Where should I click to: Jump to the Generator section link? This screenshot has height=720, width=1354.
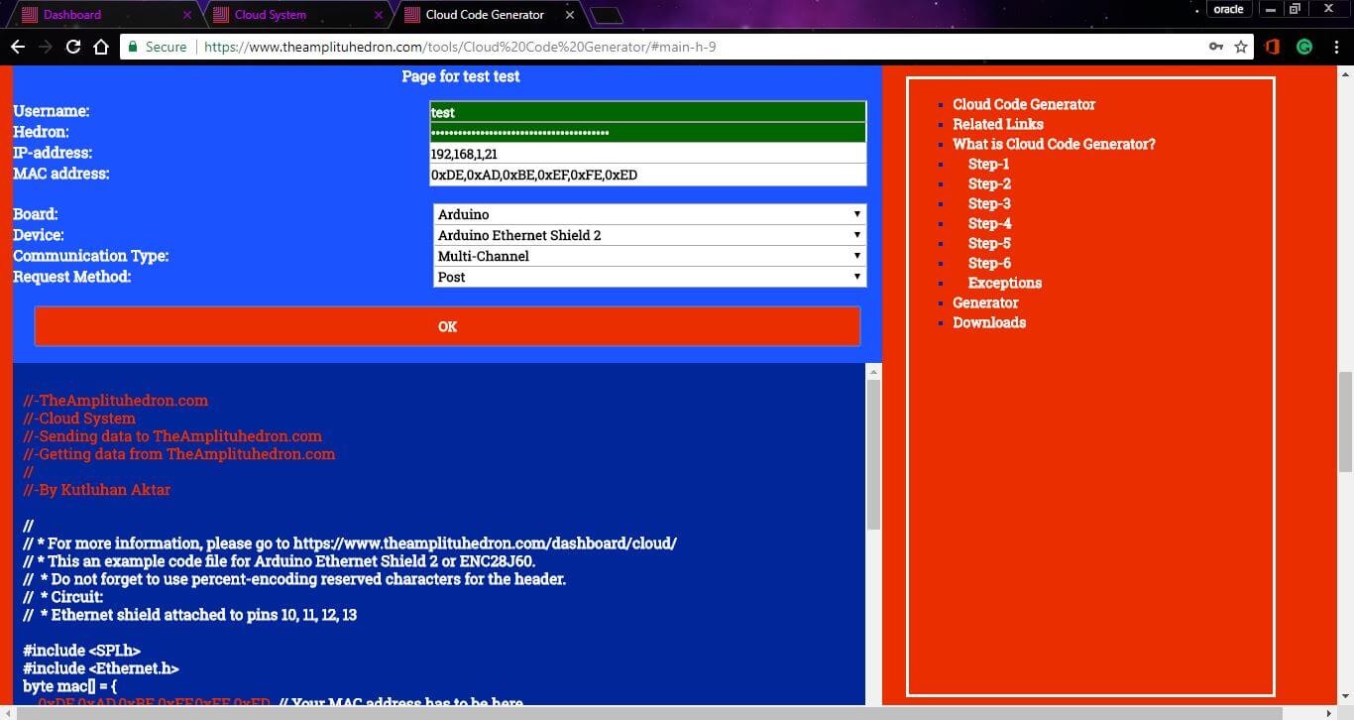[x=985, y=302]
